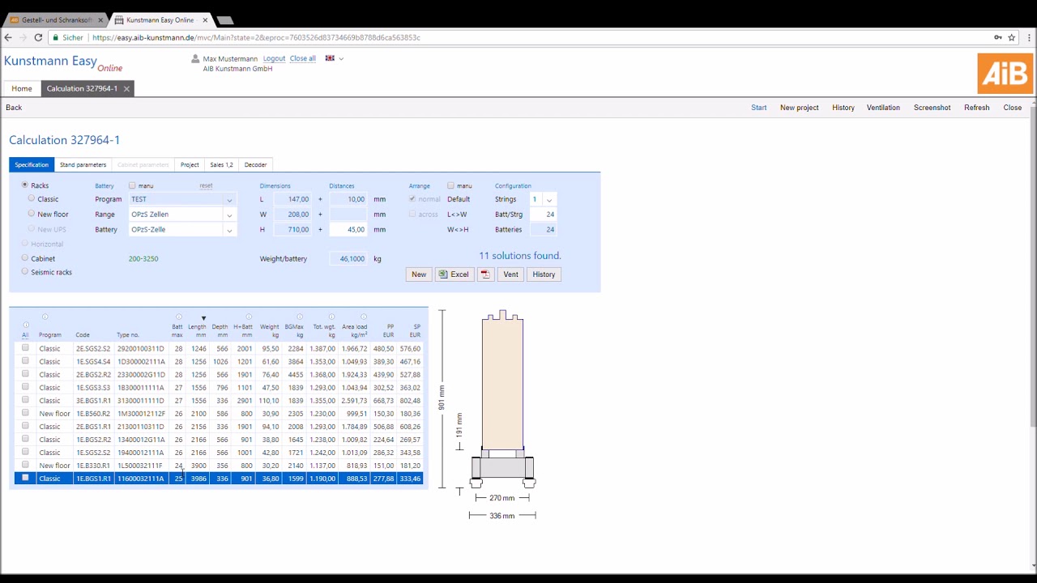The width and height of the screenshot is (1037, 583).
Task: Export results with the PDF icon button
Action: 485,274
